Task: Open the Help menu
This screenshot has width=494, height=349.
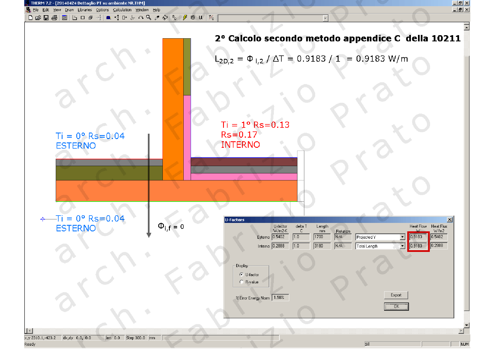Action: tap(156, 10)
